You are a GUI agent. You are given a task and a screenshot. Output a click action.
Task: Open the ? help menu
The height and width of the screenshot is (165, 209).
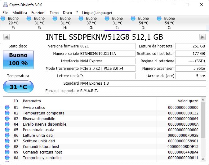(x=77, y=13)
